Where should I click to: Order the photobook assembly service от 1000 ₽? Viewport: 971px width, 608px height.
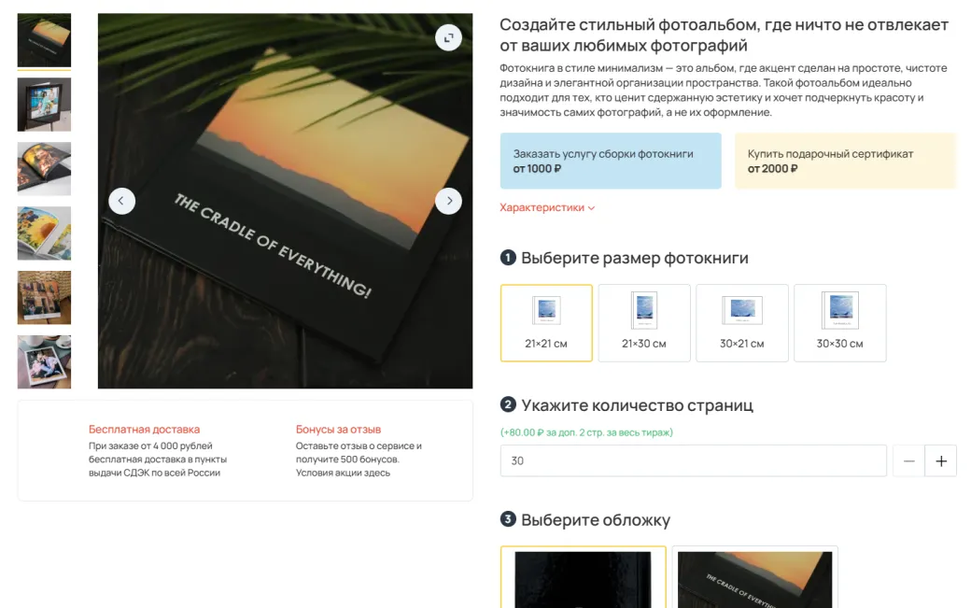click(611, 161)
